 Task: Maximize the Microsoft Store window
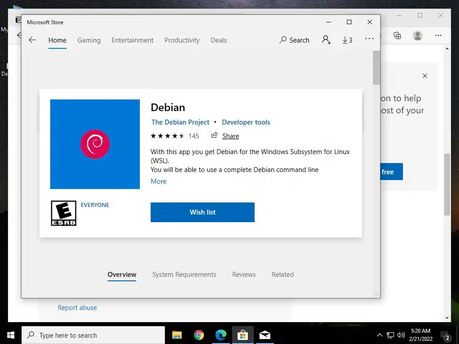point(349,22)
